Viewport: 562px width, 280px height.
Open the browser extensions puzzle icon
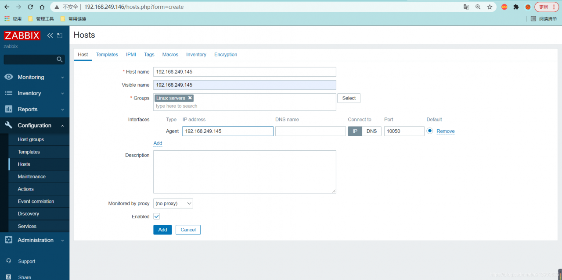[516, 7]
